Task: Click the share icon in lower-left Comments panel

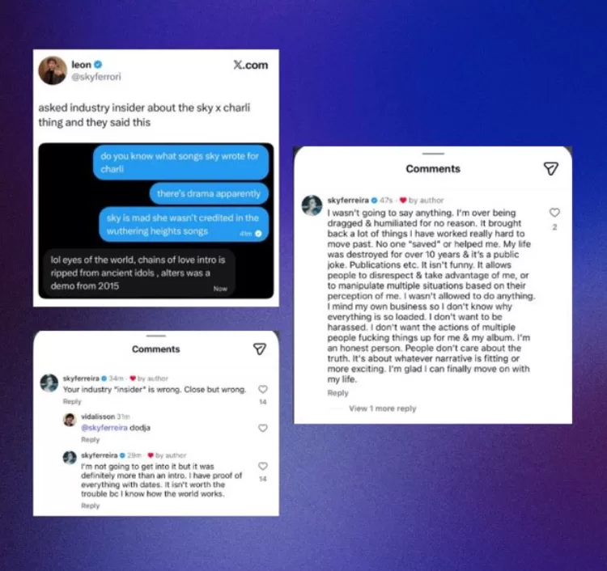Action: 259,349
